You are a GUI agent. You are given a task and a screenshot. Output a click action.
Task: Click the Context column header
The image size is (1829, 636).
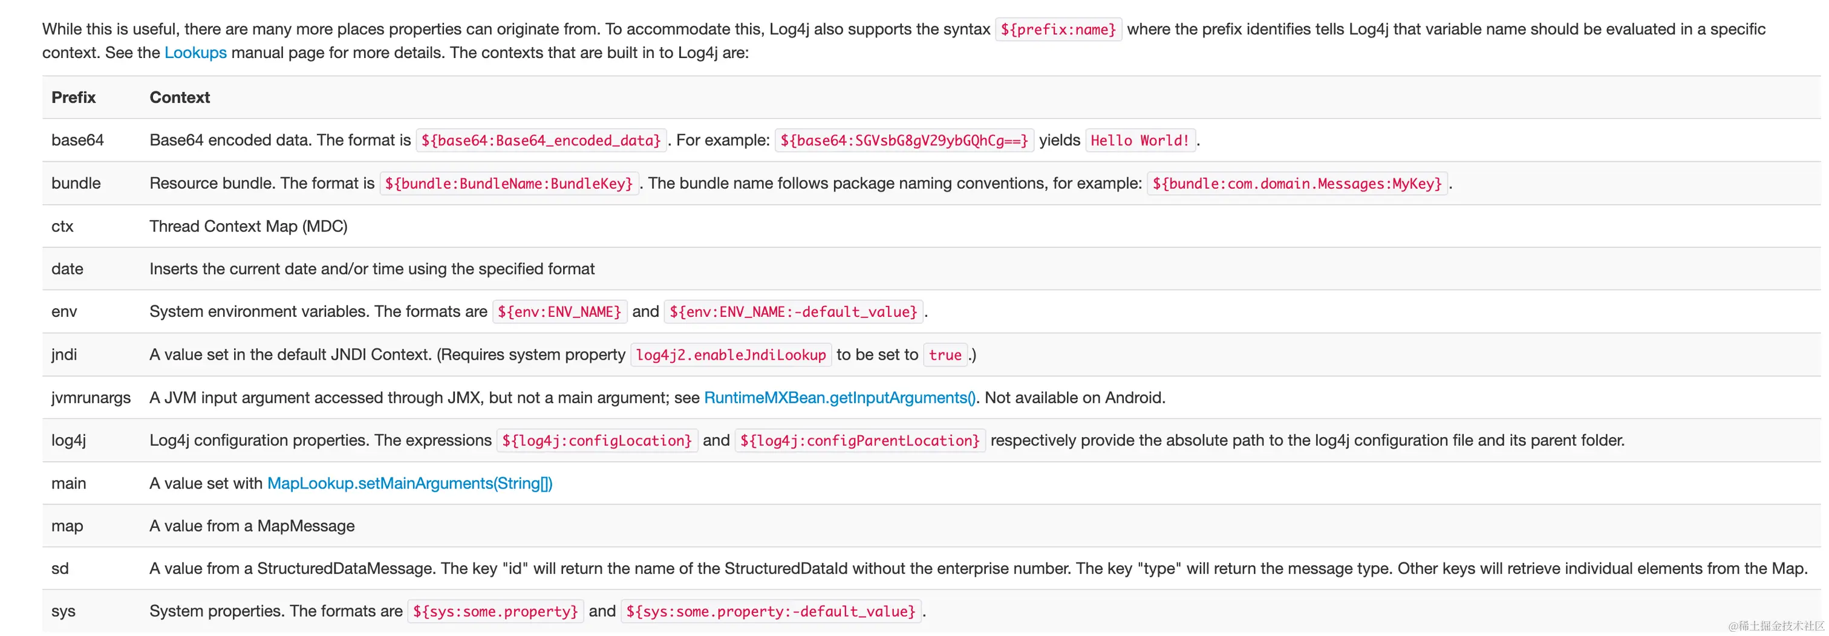pos(180,97)
